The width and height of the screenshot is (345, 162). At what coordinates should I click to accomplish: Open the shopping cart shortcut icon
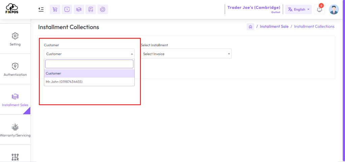(x=55, y=9)
